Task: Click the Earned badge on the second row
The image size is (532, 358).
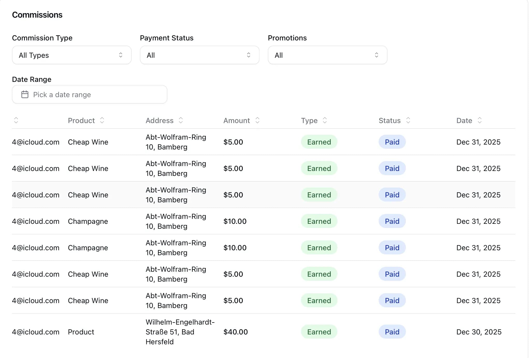Action: (319, 168)
